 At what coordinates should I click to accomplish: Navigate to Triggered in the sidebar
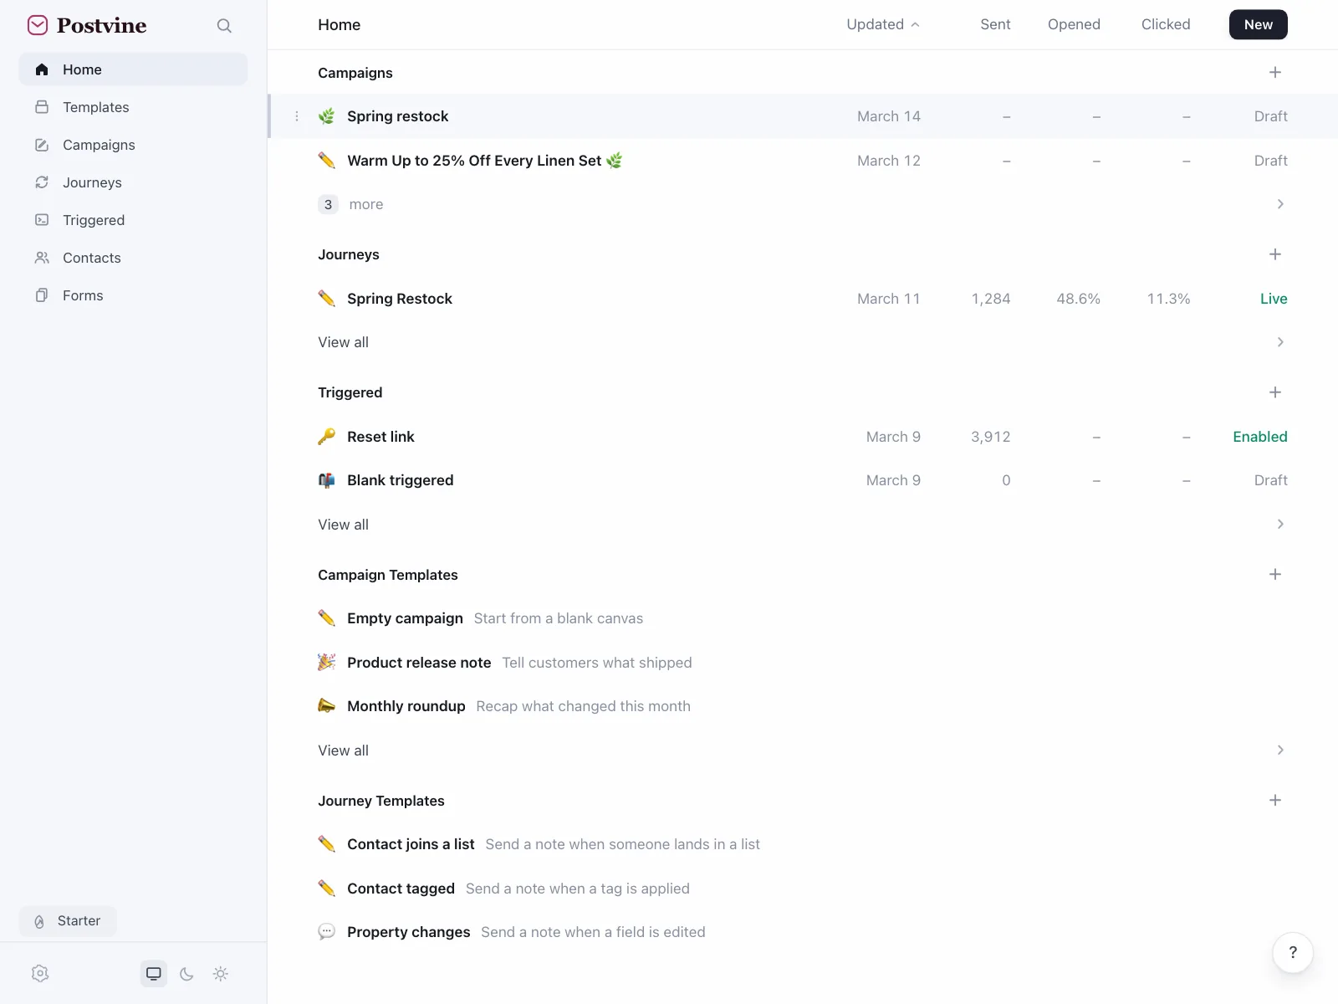pyautogui.click(x=133, y=220)
